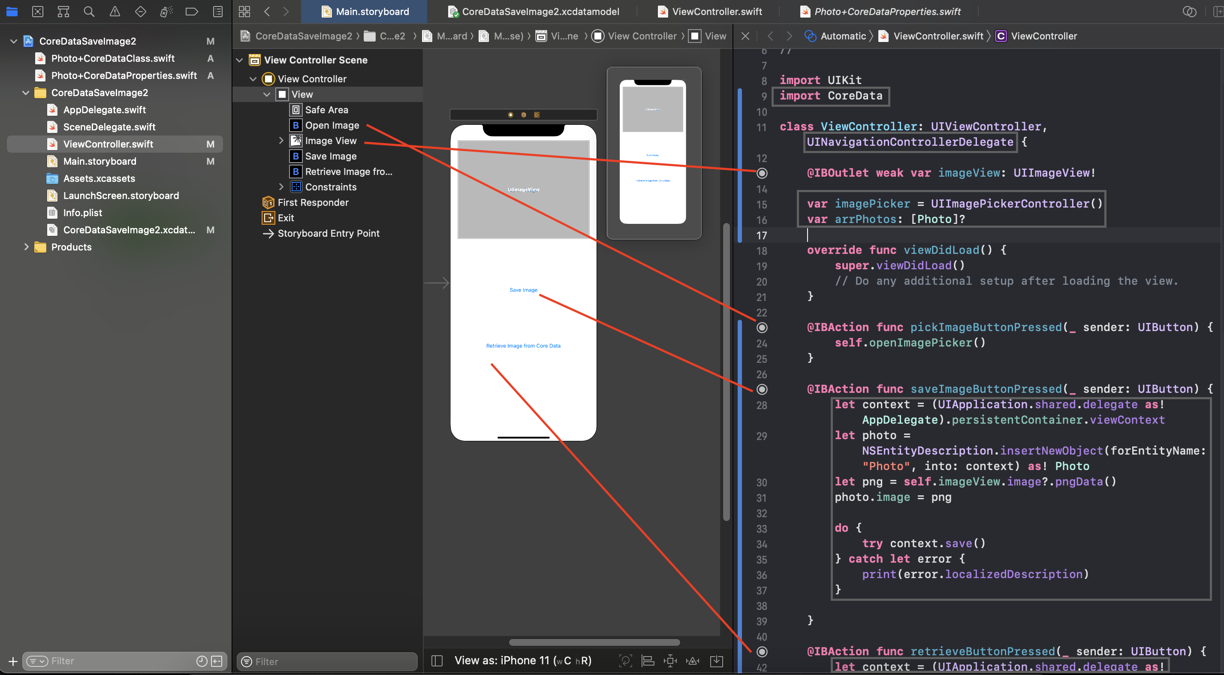1224x675 pixels.
Task: Expand the Constraints item in outline
Action: [281, 187]
